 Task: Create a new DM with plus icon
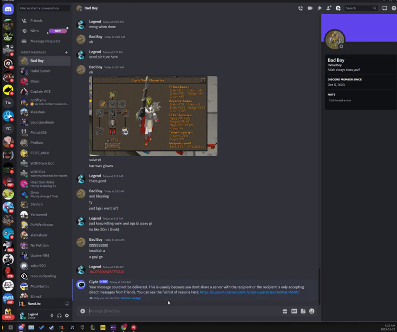(66, 52)
